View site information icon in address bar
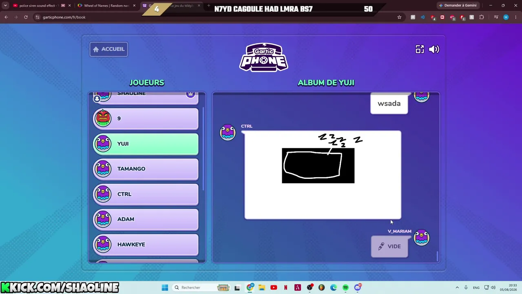This screenshot has height=294, width=522. point(38,17)
